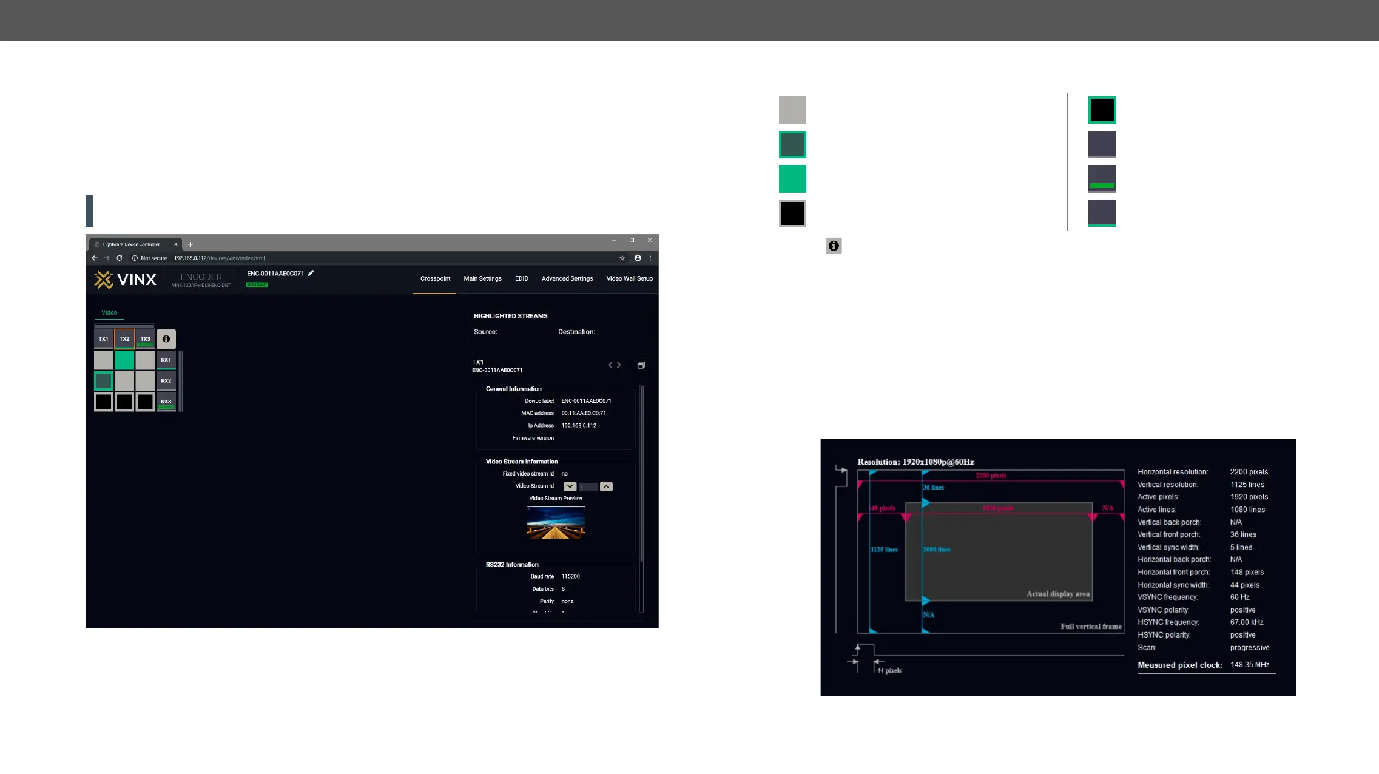Select the TX3 port button

[x=145, y=339]
